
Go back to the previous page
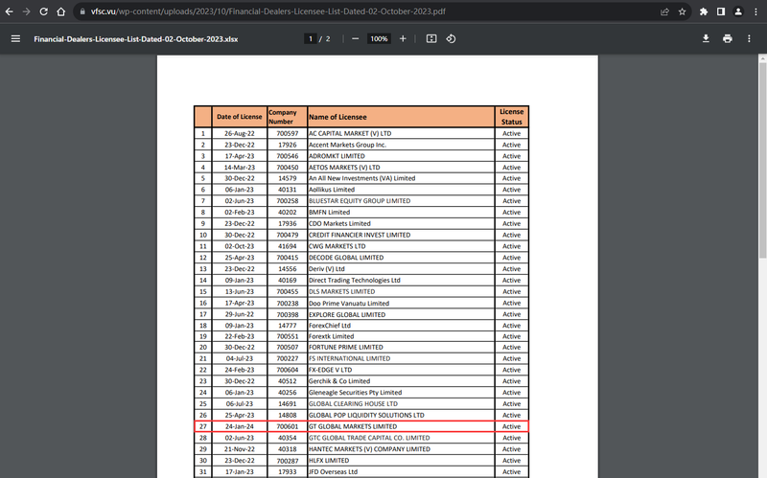coord(9,11)
